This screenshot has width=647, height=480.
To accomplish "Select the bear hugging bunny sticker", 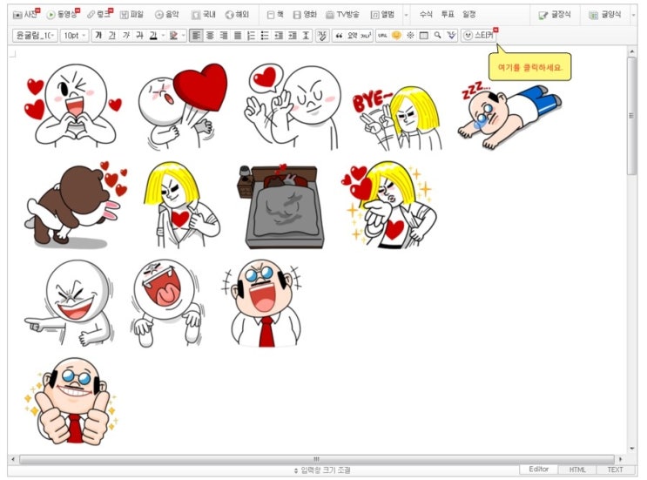I will [77, 204].
